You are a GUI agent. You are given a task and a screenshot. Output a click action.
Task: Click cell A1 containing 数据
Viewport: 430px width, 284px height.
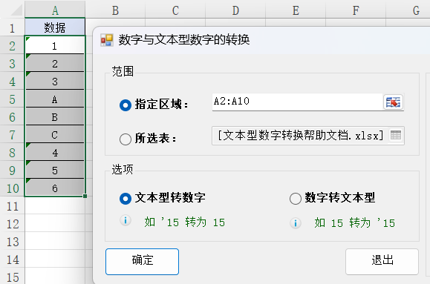[55, 27]
